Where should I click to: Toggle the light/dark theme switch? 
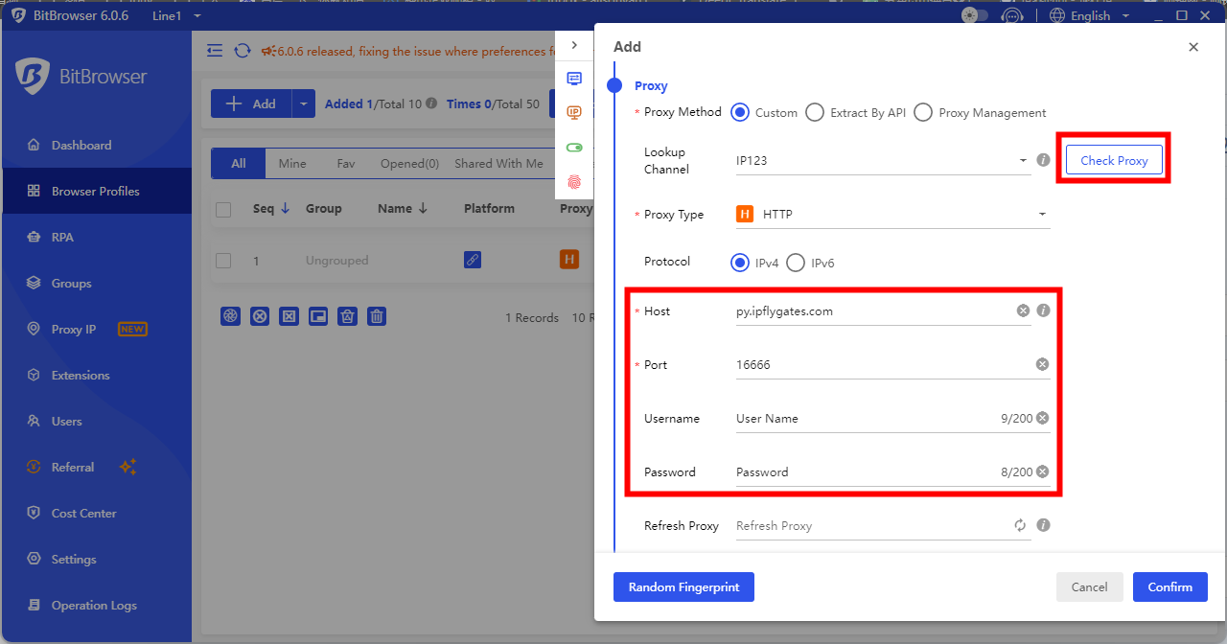pos(975,16)
